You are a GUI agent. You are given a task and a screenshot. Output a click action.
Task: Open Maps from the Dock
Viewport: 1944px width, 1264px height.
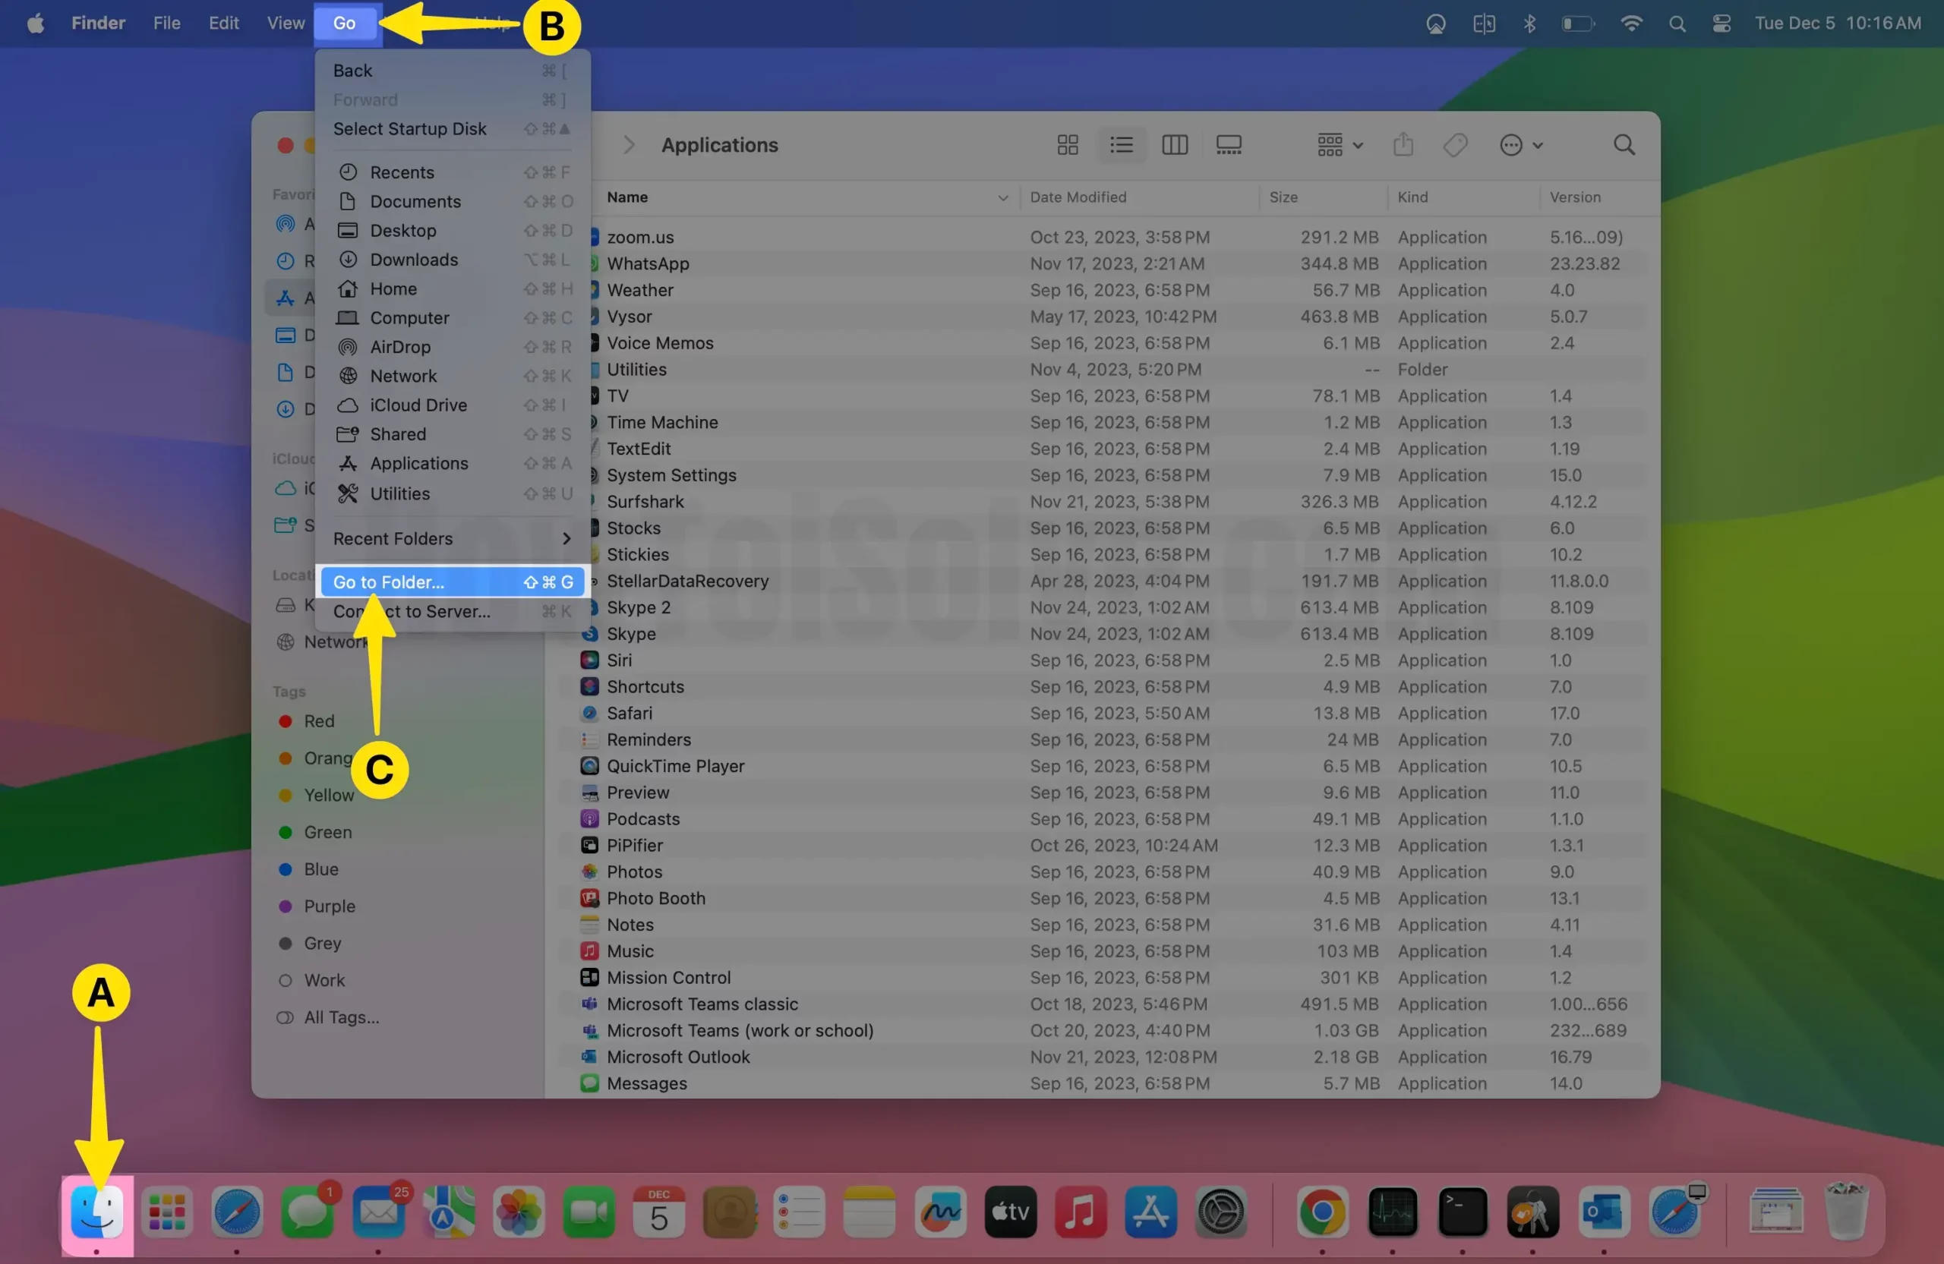449,1212
